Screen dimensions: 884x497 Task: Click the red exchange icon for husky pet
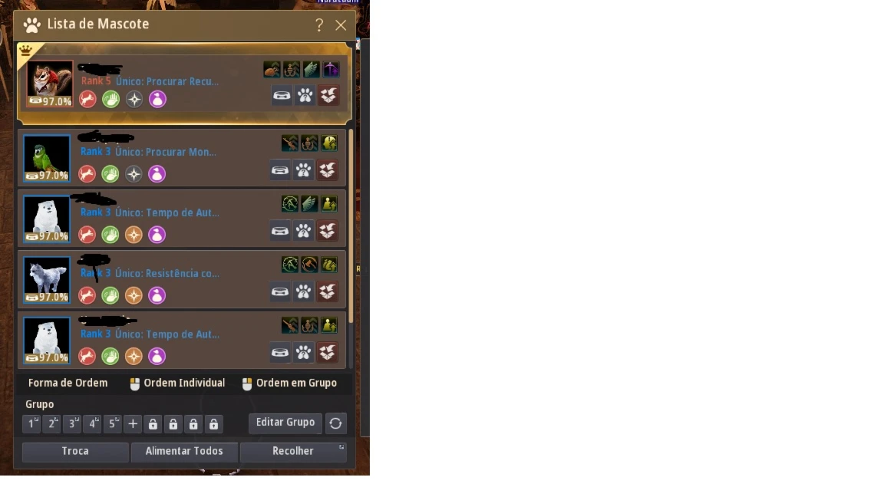click(x=327, y=292)
